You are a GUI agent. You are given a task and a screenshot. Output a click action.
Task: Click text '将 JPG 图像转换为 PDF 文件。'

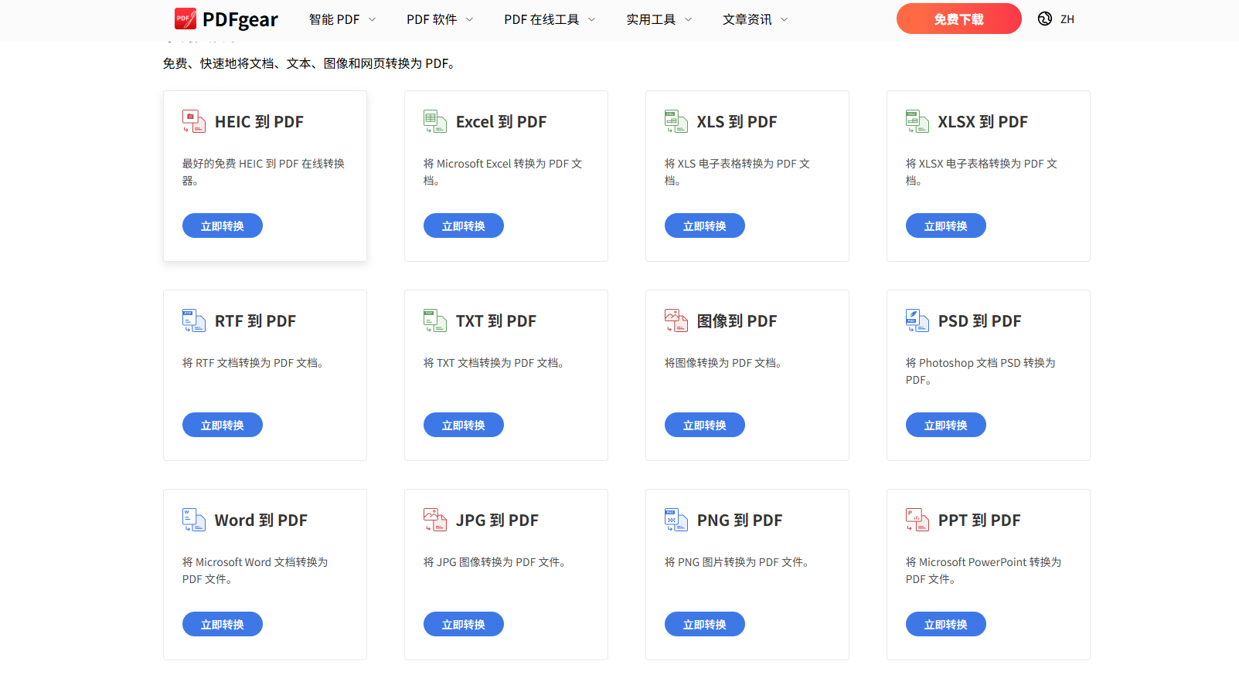[495, 562]
